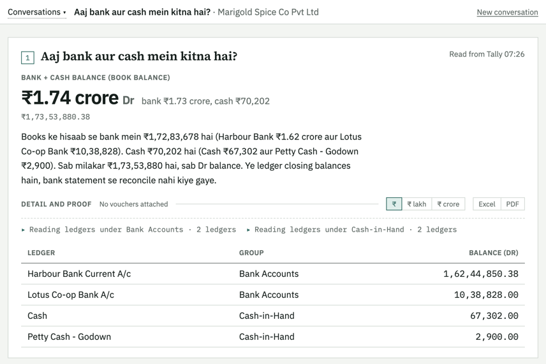546x364 pixels.
Task: Click balance 2,900.00
Action: [497, 337]
